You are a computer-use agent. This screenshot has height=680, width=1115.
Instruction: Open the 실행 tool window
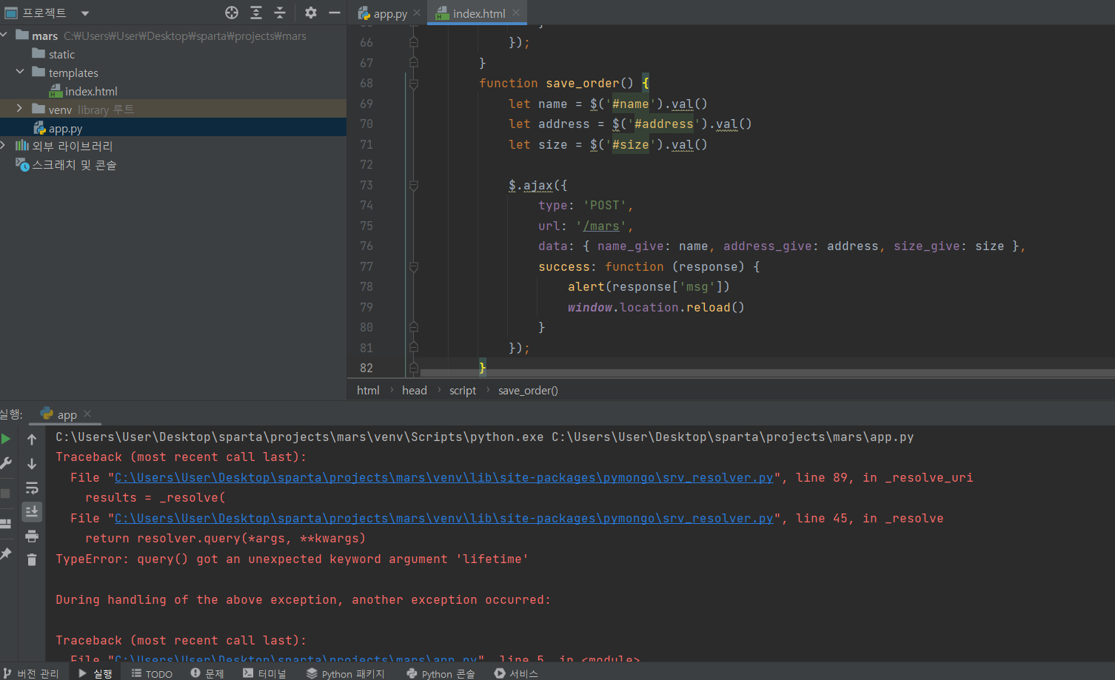96,673
